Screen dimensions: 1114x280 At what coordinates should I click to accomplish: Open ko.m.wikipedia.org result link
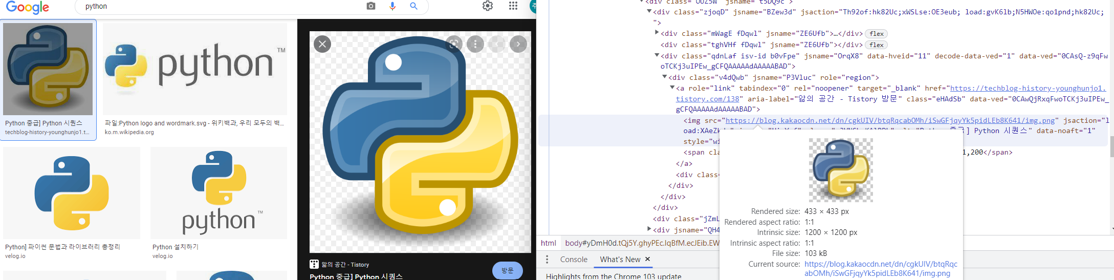[129, 132]
